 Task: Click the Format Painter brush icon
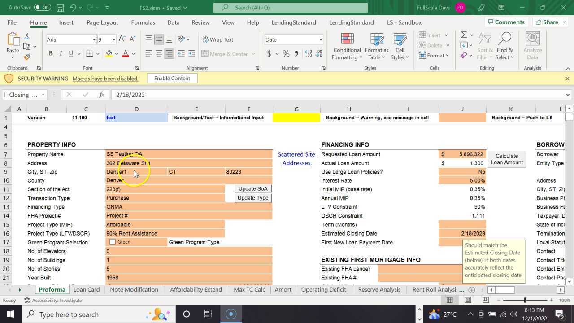click(x=27, y=57)
